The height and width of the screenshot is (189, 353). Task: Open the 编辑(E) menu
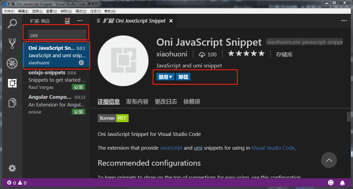pos(23,11)
